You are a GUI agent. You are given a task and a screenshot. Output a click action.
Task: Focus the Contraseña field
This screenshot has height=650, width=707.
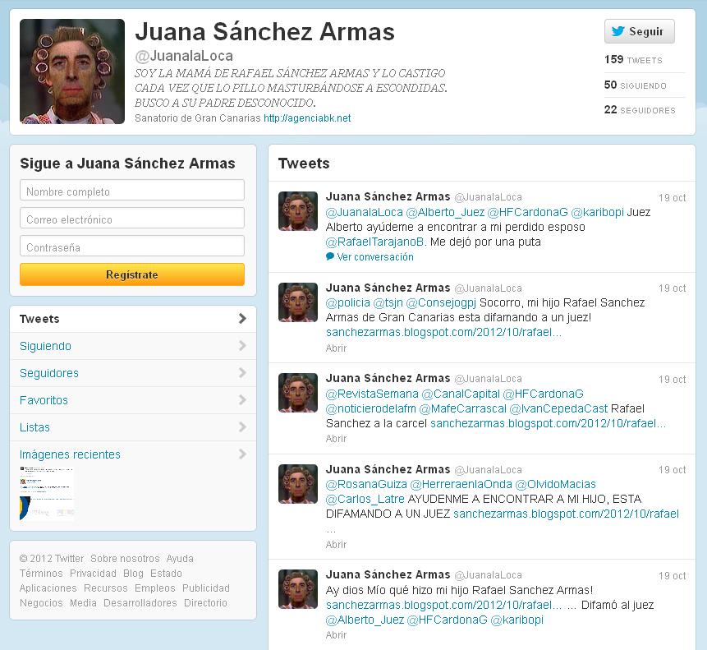[x=132, y=247]
